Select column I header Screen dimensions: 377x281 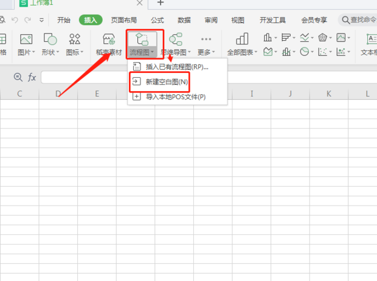252,94
